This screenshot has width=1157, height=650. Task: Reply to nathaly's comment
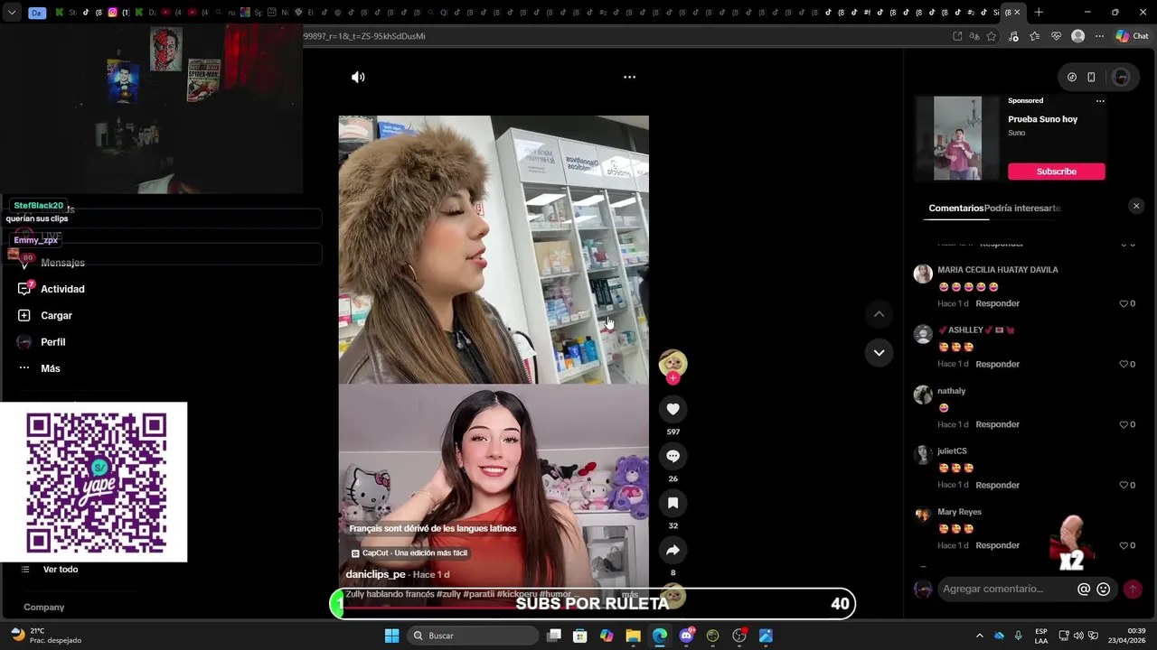point(997,424)
